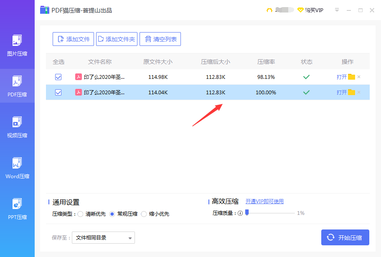
Task: Click the 114.98K original size cell
Action: pos(158,77)
